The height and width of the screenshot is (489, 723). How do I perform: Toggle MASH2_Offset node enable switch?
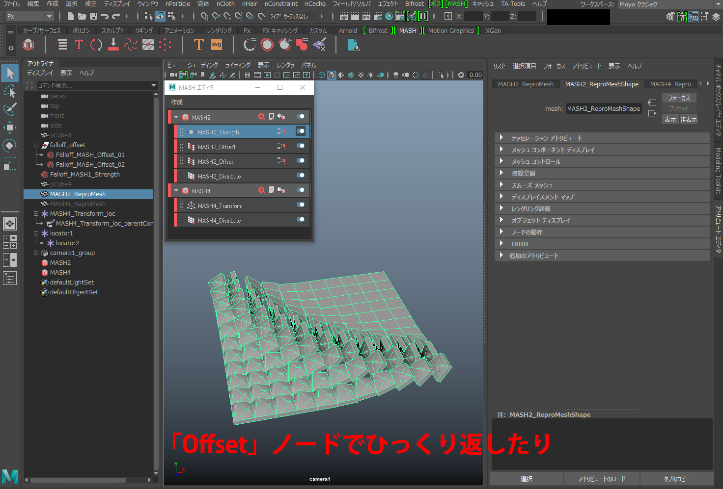(x=301, y=161)
